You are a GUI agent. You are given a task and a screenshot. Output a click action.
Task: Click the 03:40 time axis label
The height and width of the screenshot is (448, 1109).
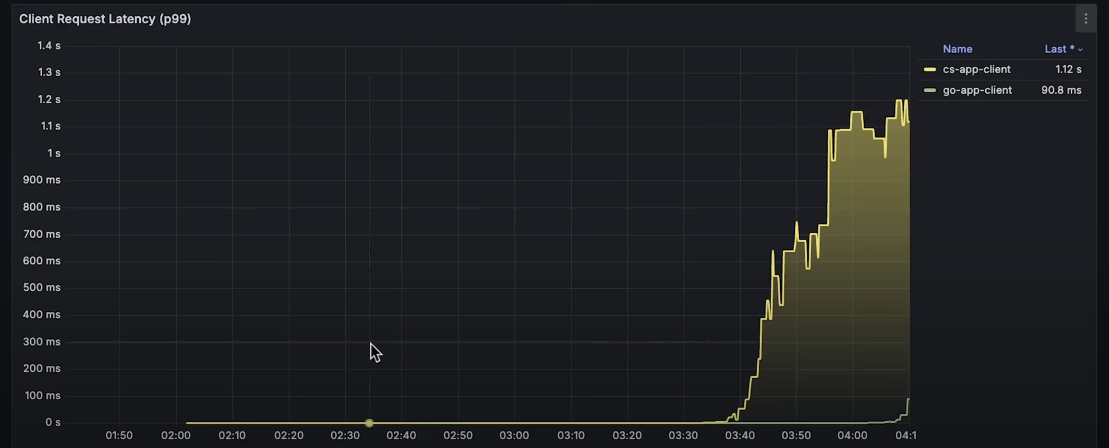coord(739,435)
